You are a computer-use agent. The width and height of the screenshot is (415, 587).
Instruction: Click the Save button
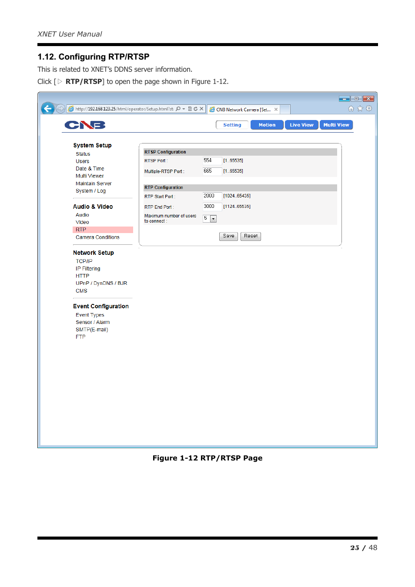tap(228, 236)
